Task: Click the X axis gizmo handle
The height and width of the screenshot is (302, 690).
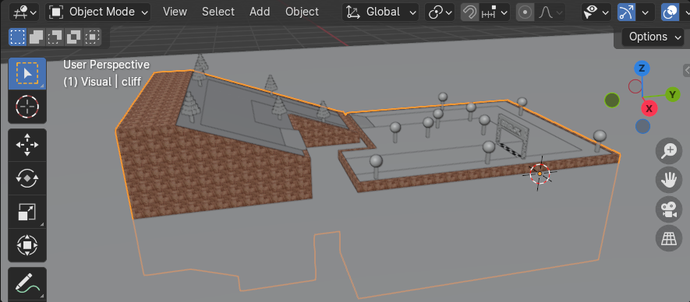Action: (x=649, y=108)
